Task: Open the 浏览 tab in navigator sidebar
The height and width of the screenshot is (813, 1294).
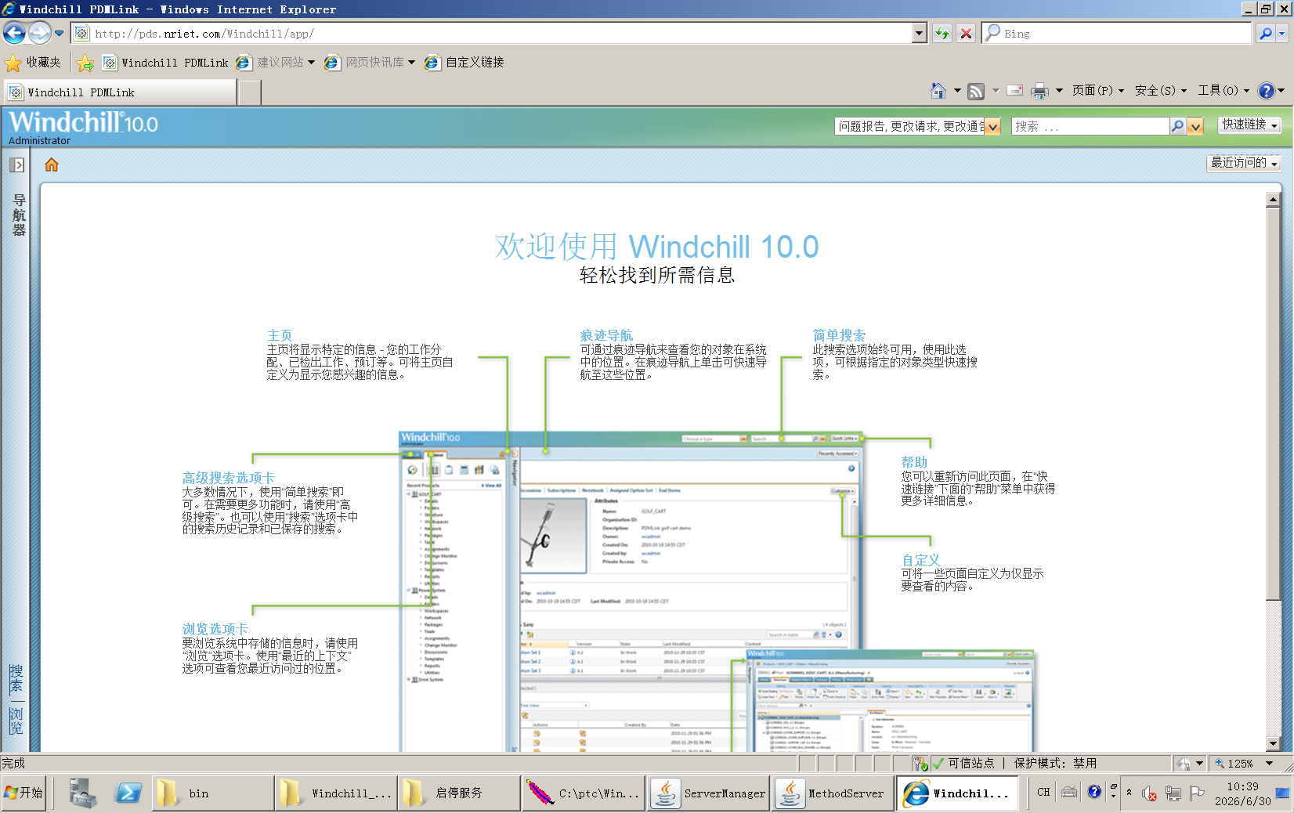Action: coord(16,721)
